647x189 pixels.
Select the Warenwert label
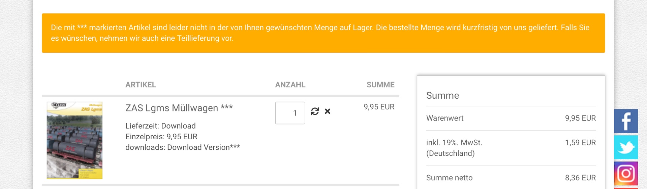click(445, 118)
